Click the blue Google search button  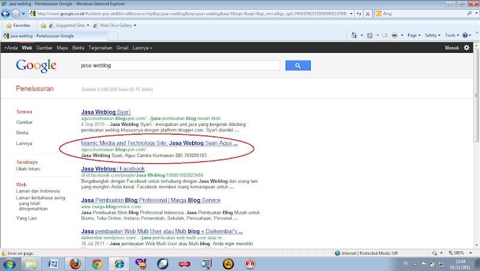(298, 65)
